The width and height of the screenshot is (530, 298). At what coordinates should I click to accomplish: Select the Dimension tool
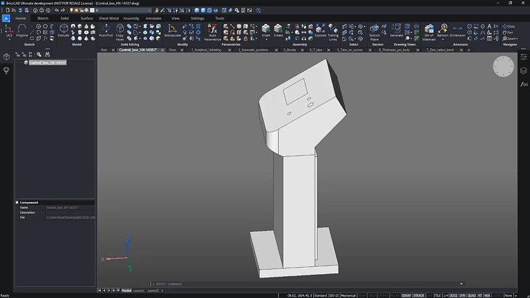(x=457, y=30)
